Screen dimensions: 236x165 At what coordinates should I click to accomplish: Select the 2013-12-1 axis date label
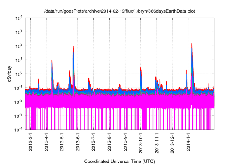point(172,144)
